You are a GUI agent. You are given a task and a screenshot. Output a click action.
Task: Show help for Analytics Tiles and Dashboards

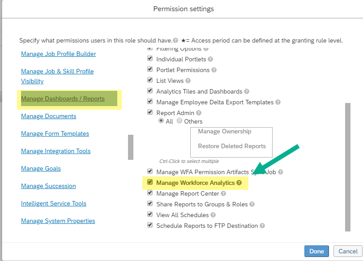coord(247,91)
